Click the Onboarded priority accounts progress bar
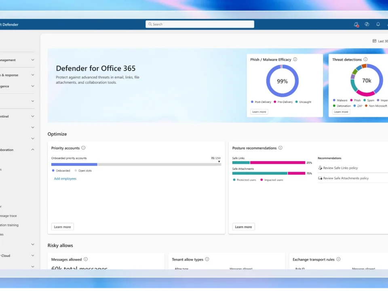This screenshot has height=291, width=388. pos(136,164)
